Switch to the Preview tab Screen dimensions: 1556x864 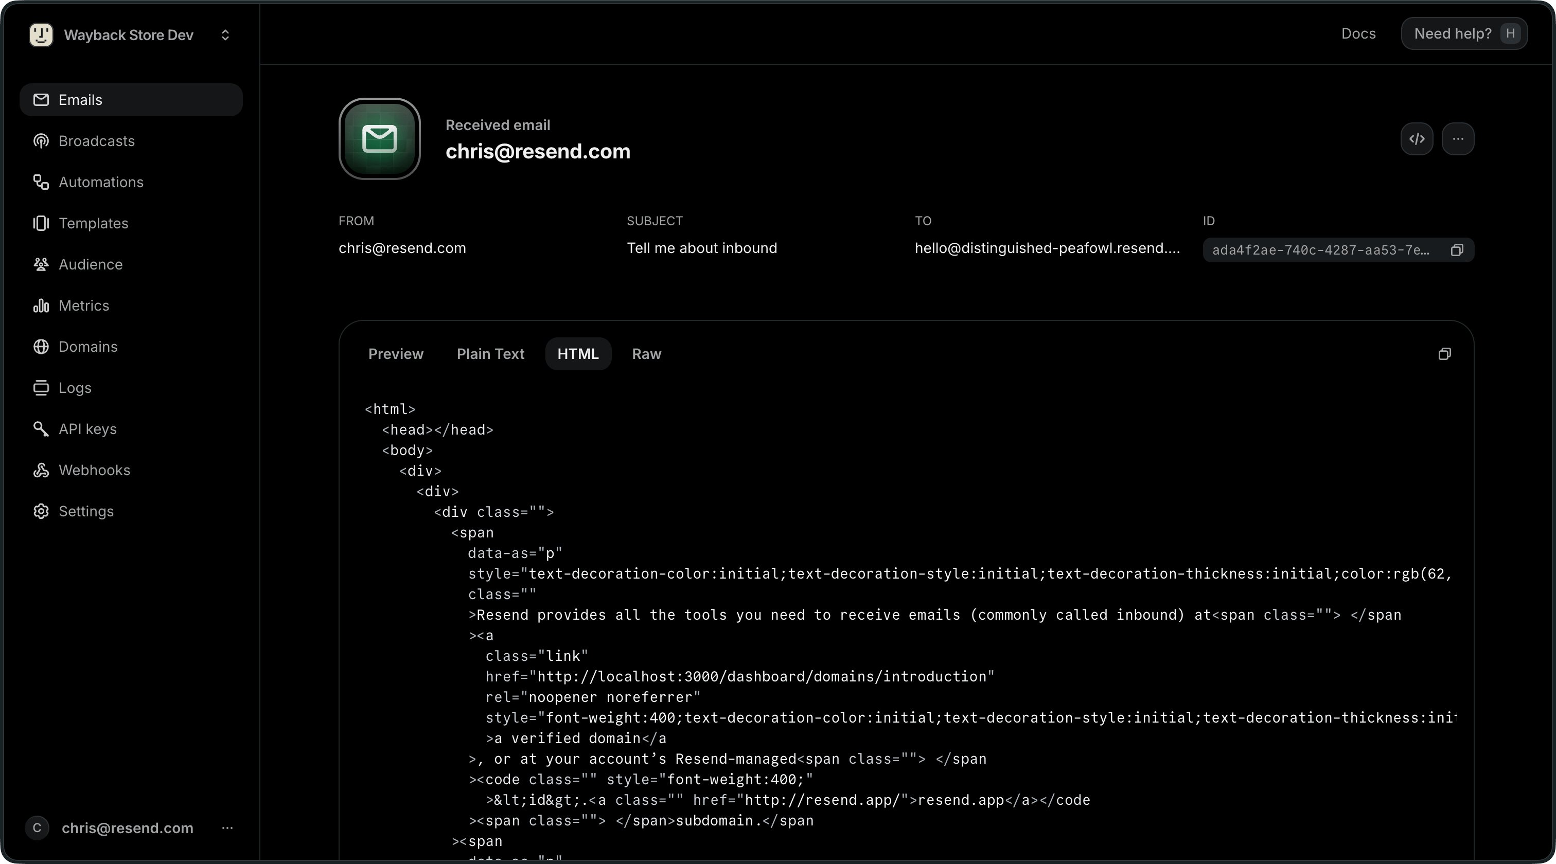coord(396,354)
